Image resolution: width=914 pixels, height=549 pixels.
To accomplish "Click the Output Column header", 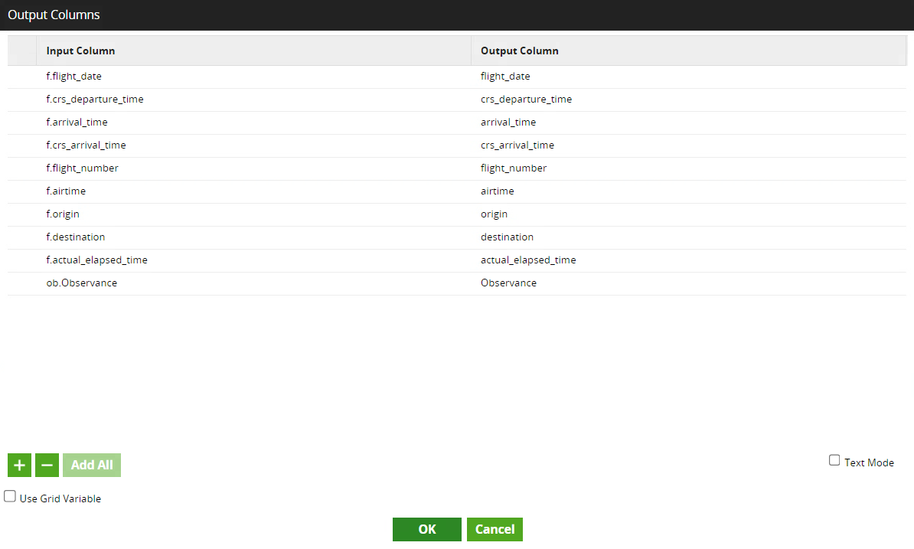I will coord(519,51).
